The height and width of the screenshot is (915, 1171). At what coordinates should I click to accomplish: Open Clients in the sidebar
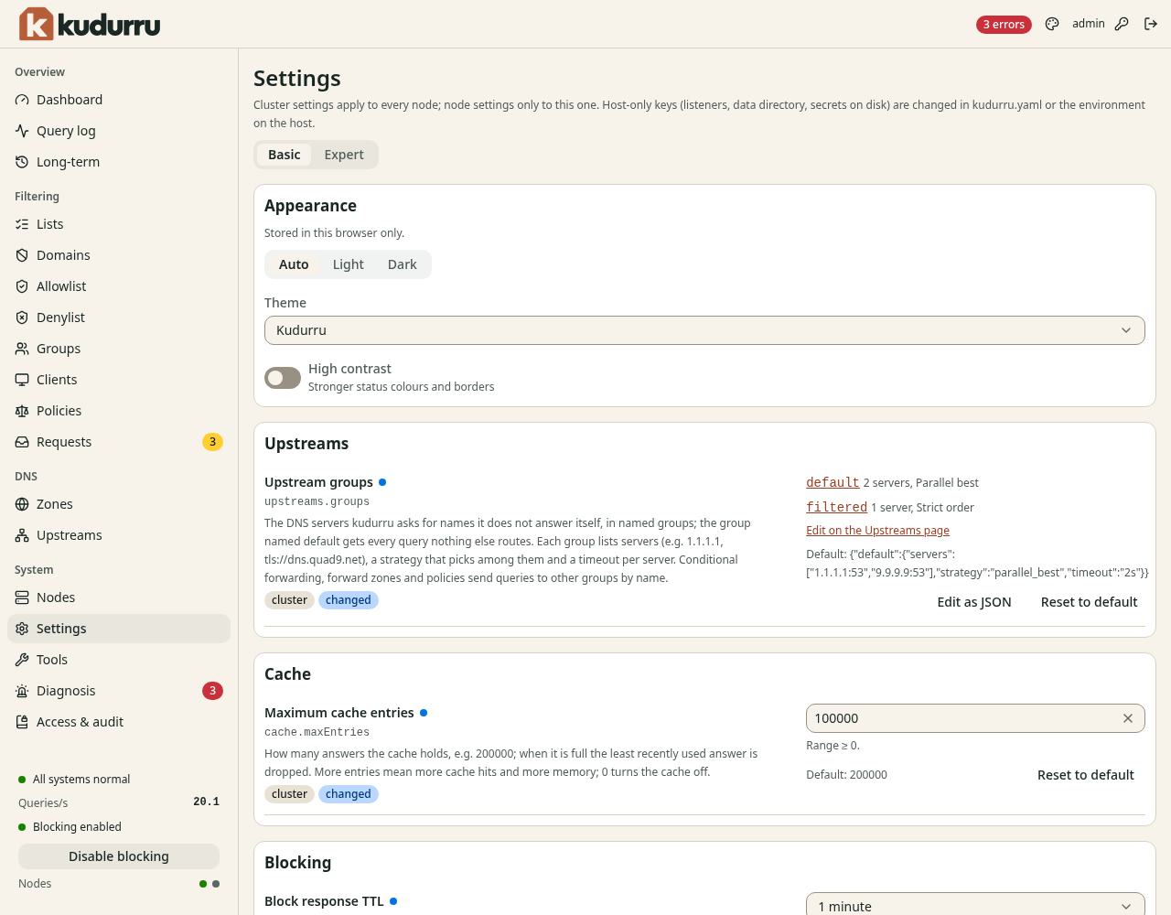click(119, 380)
